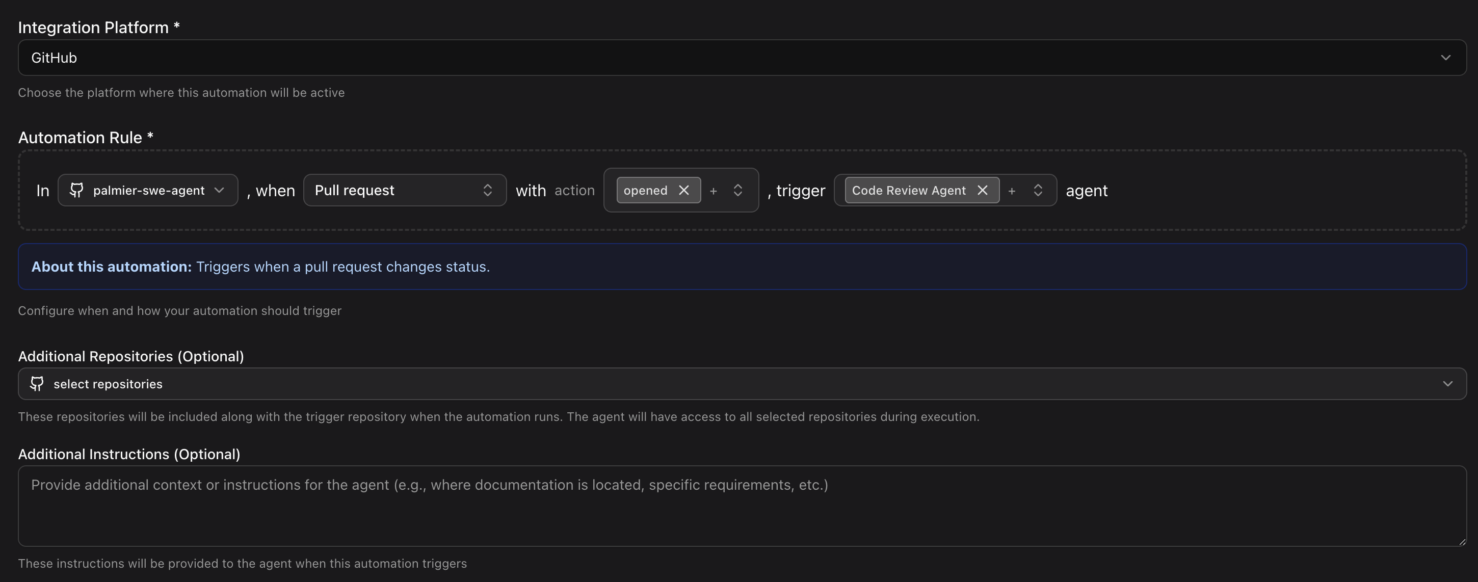This screenshot has width=1478, height=582.
Task: Click the GitHub icon in select repositories
Action: tap(37, 383)
